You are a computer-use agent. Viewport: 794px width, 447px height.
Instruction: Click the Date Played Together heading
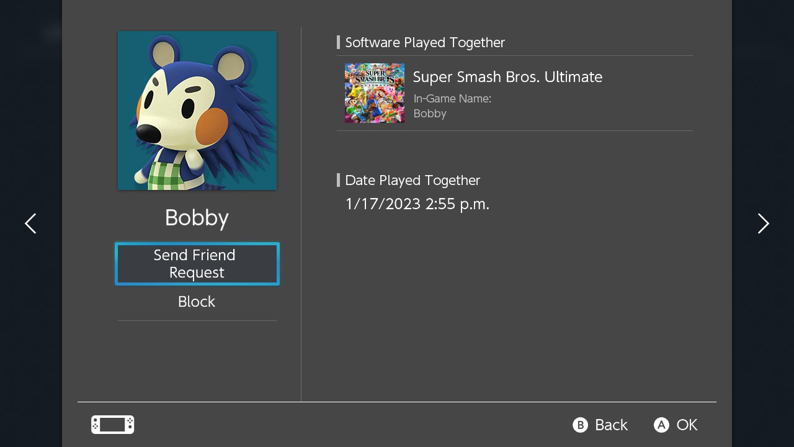[413, 180]
